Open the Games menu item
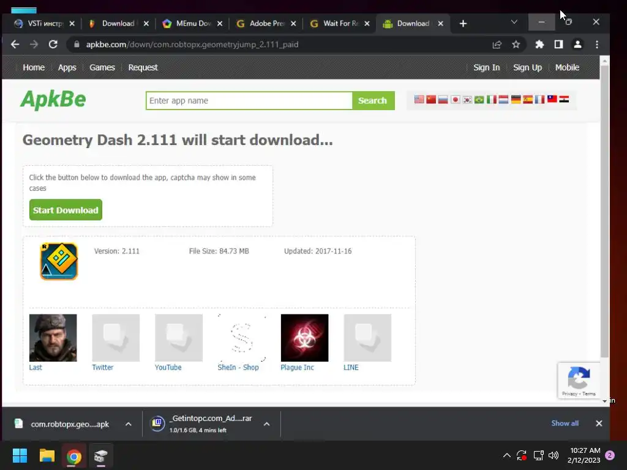The image size is (627, 470). [x=102, y=67]
